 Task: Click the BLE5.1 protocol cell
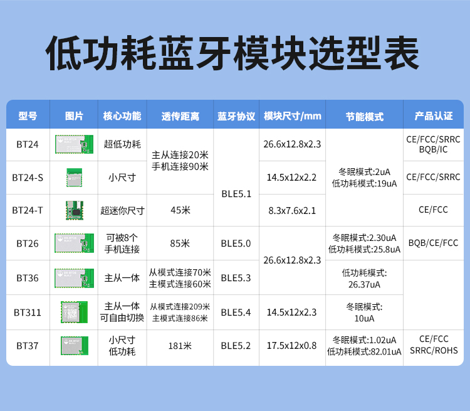(x=236, y=194)
